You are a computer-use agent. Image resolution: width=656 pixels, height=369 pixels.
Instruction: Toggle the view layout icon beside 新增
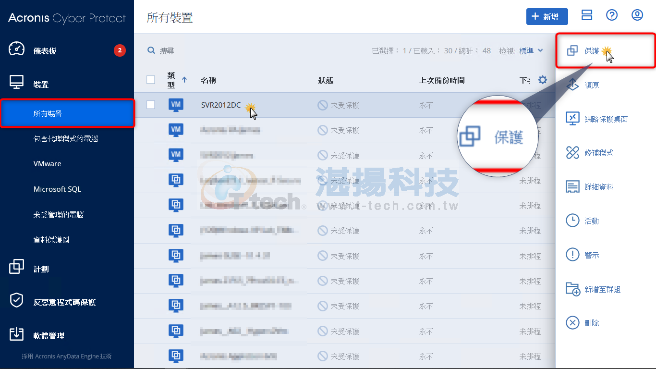click(x=586, y=15)
